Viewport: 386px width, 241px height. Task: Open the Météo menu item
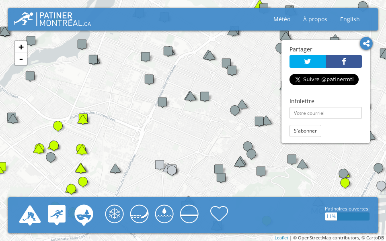coord(282,19)
